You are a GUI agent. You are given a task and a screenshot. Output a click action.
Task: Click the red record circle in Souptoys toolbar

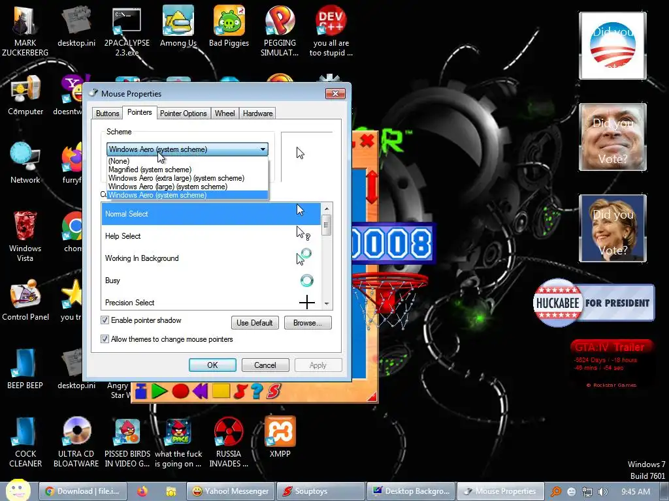tap(180, 391)
